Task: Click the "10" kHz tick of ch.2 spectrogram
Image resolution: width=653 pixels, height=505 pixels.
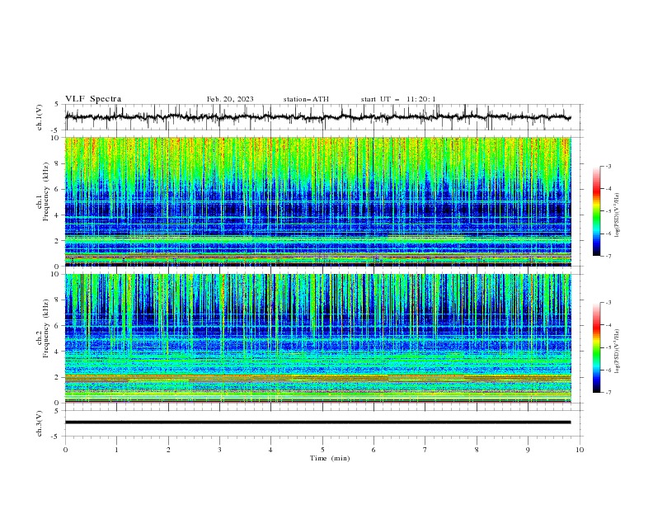Action: [x=57, y=274]
